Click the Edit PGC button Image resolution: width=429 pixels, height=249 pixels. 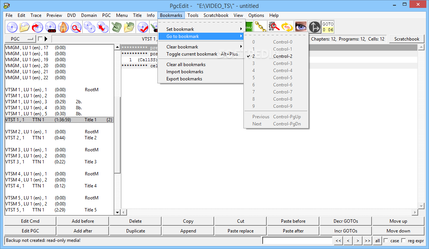[x=30, y=231]
